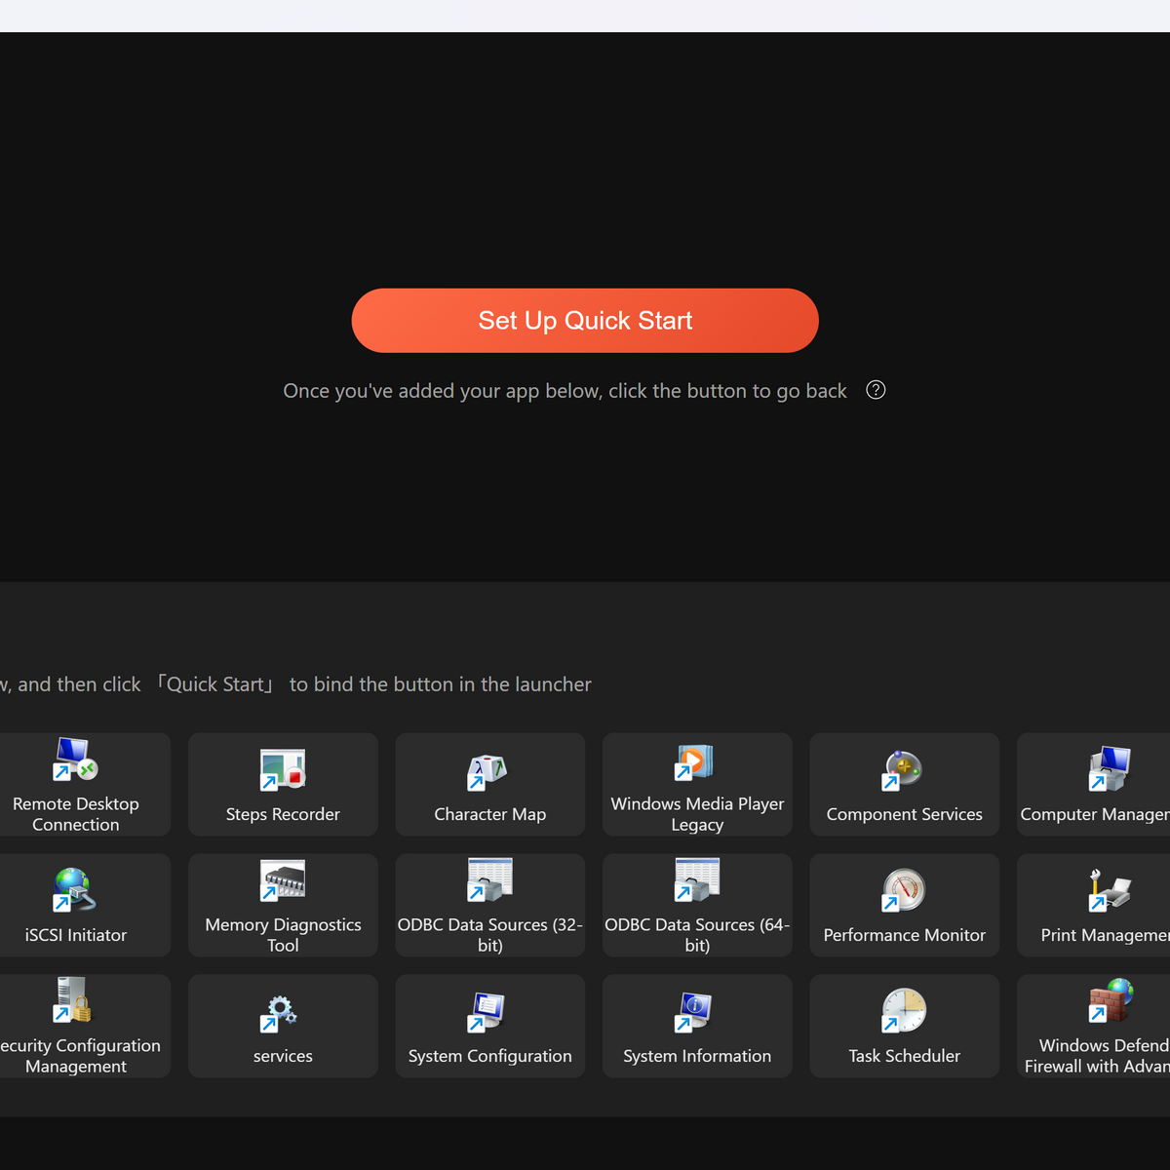Viewport: 1170px width, 1170px height.
Task: Choose the Computer Management icon
Action: coord(1110,769)
